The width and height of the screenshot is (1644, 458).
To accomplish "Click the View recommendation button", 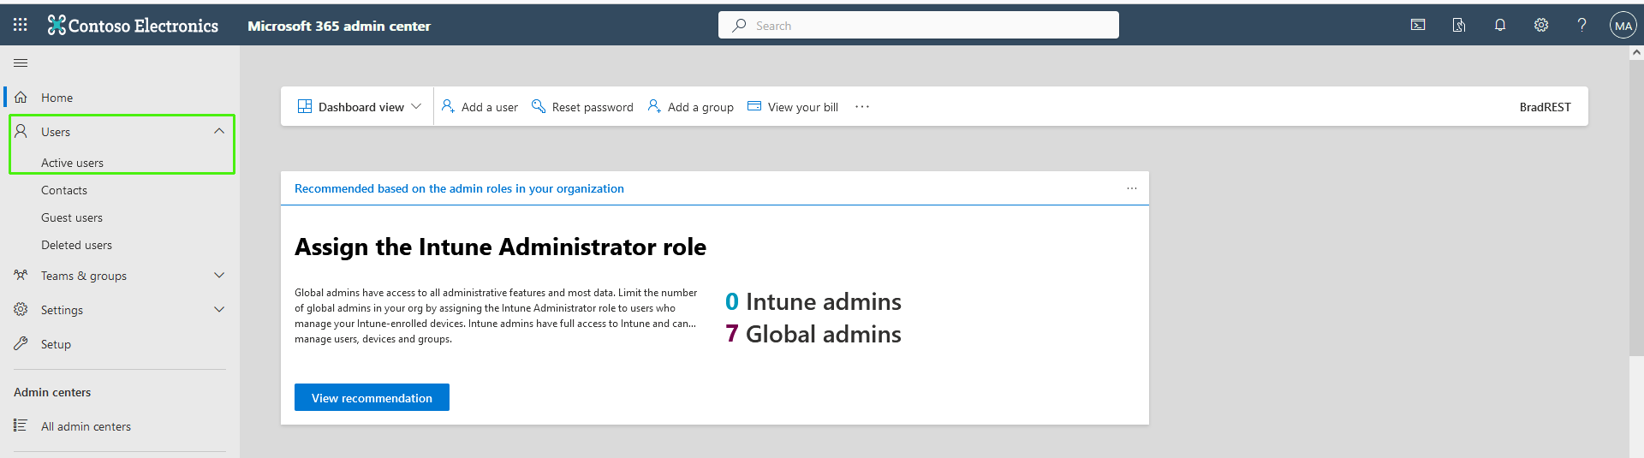I will [x=372, y=397].
